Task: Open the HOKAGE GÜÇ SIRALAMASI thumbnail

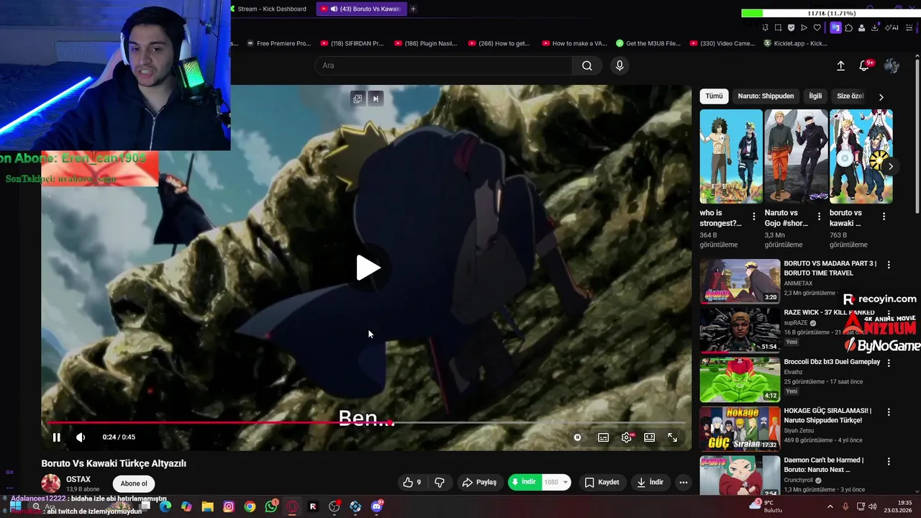Action: pyautogui.click(x=740, y=429)
